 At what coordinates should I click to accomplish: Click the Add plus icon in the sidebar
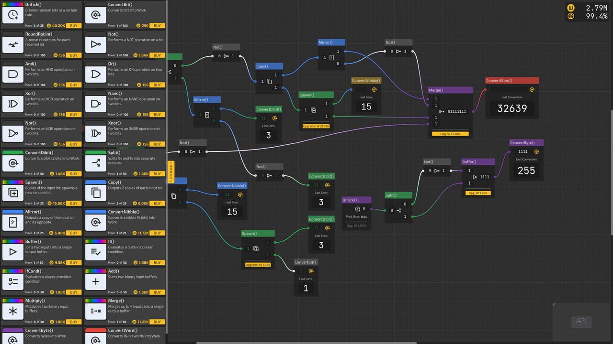click(x=95, y=281)
